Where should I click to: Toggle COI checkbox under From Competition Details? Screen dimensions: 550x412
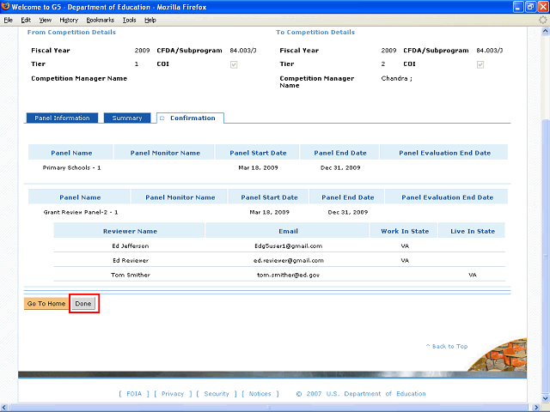(x=232, y=64)
